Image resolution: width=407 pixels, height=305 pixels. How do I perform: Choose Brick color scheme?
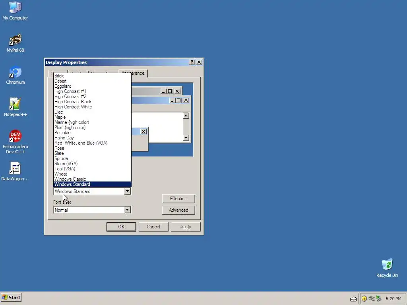click(92, 76)
